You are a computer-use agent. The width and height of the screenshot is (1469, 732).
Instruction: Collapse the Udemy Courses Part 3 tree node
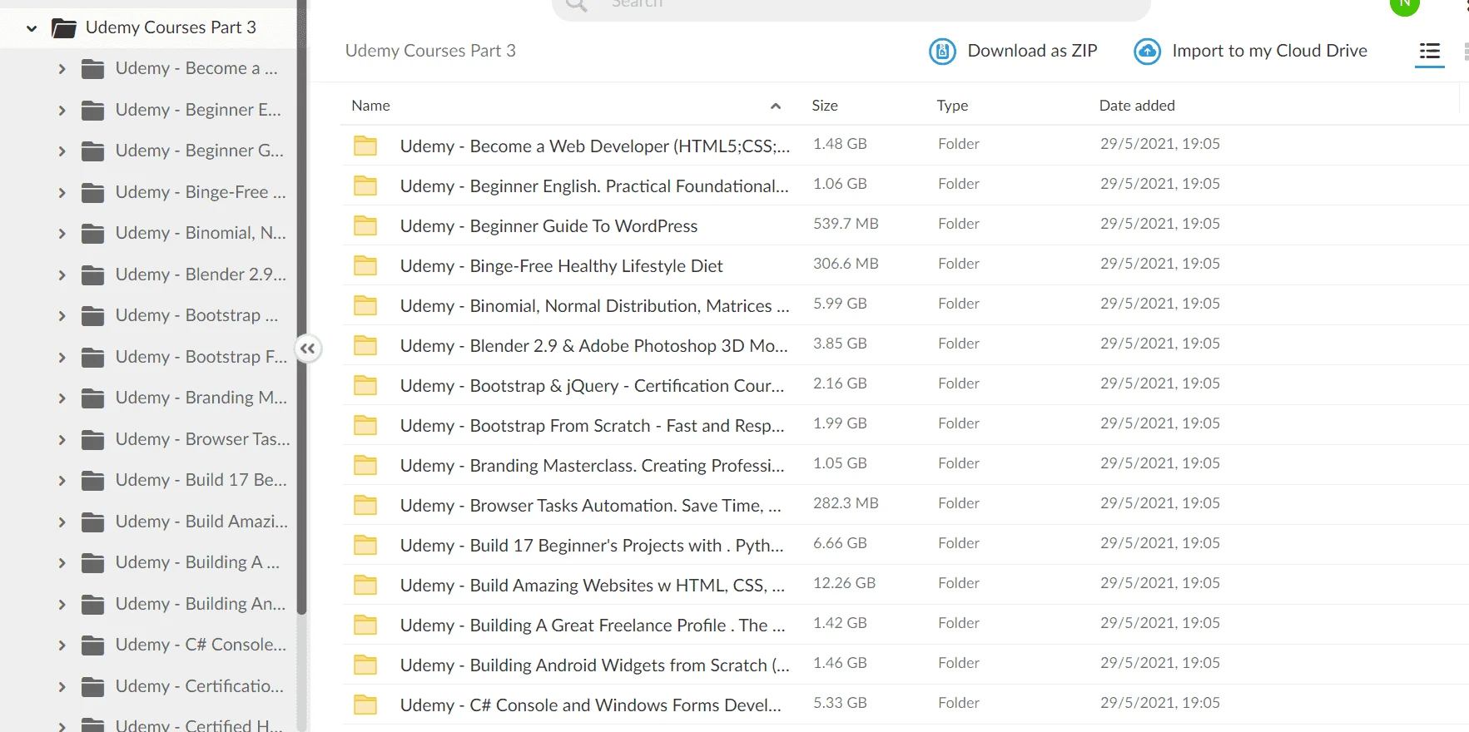32,28
